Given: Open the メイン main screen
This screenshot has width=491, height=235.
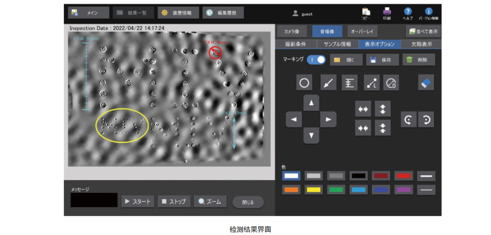Looking at the screenshot, I should pos(89,13).
